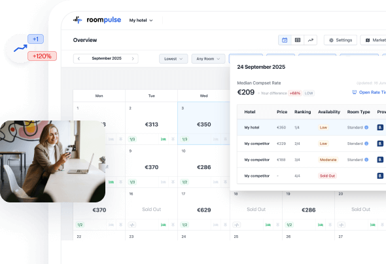Toggle the bed icon on day 16
This screenshot has width=386, height=264.
tap(163, 225)
